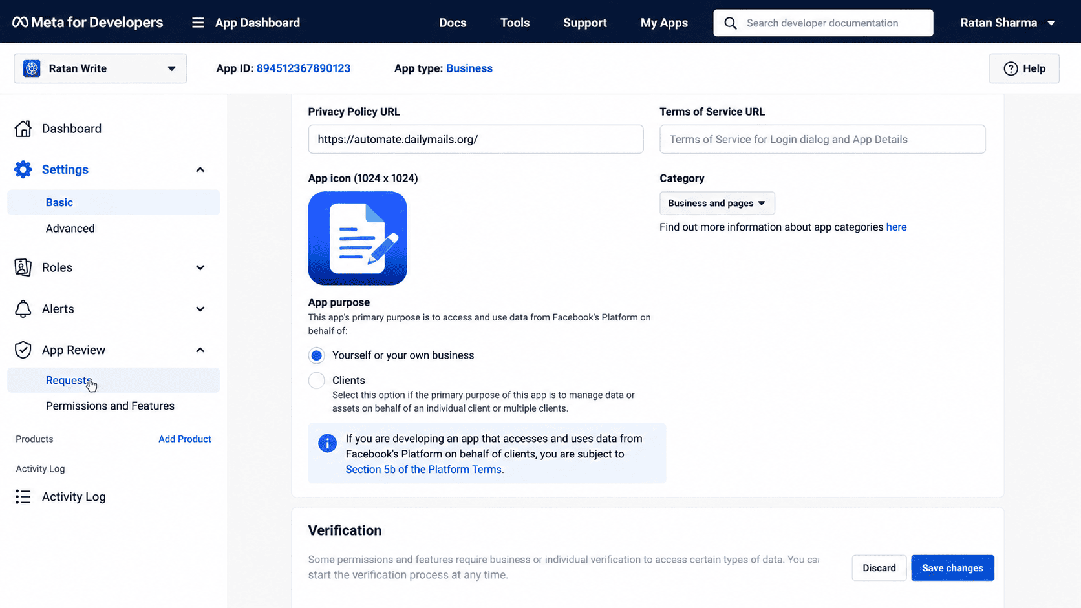Image resolution: width=1081 pixels, height=608 pixels.
Task: Click the Settings gear icon
Action: [23, 169]
